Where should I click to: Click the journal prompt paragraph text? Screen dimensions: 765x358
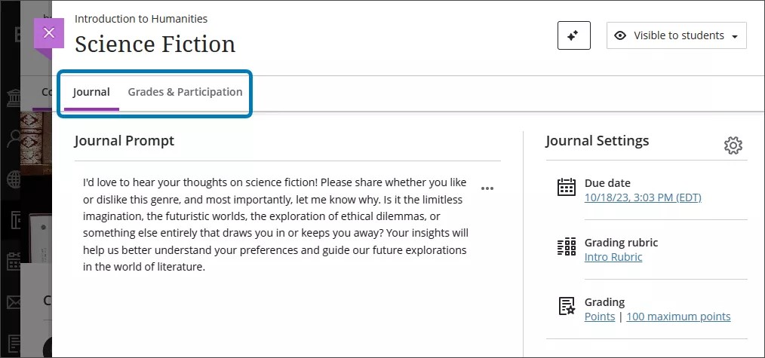[x=275, y=225]
